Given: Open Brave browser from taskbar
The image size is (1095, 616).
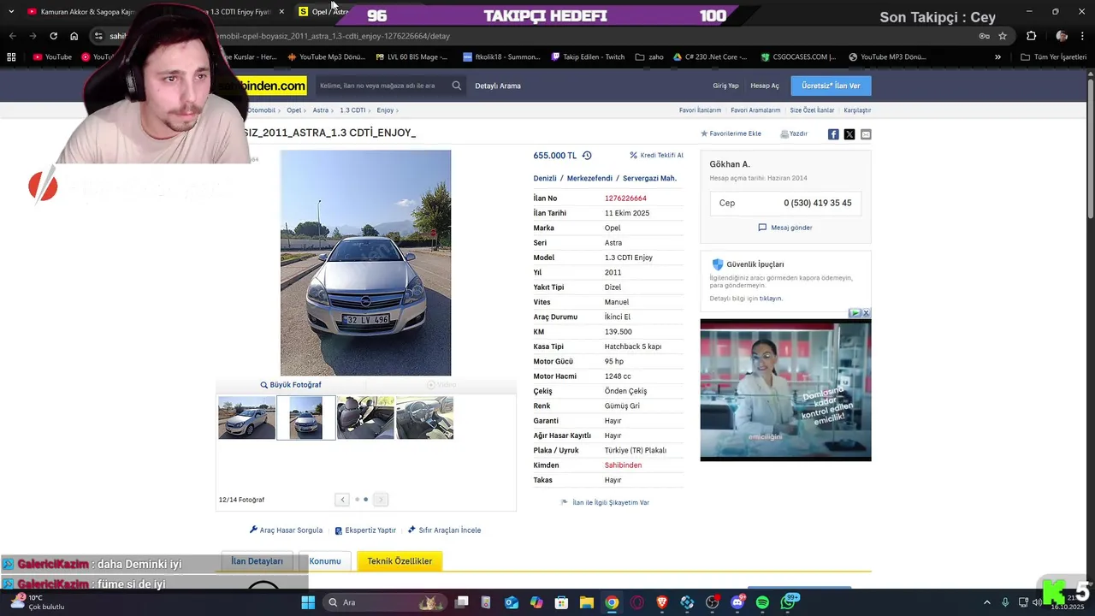Looking at the screenshot, I should click(661, 602).
